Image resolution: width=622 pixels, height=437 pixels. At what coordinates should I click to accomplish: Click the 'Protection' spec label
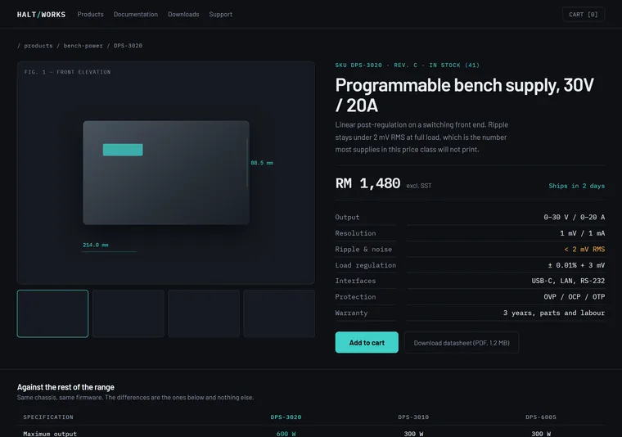point(355,297)
